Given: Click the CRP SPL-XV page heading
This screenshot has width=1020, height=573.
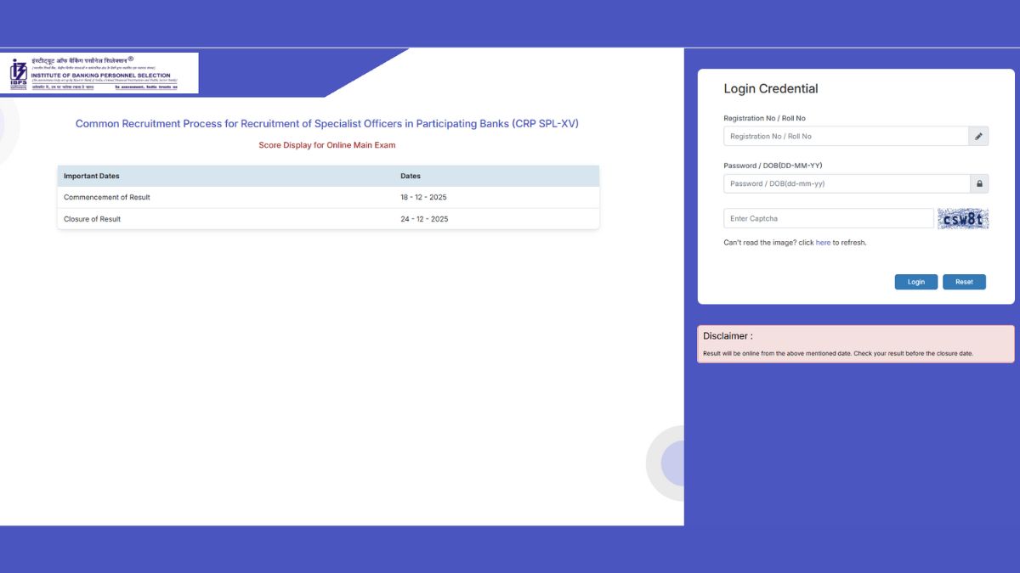Looking at the screenshot, I should [327, 124].
